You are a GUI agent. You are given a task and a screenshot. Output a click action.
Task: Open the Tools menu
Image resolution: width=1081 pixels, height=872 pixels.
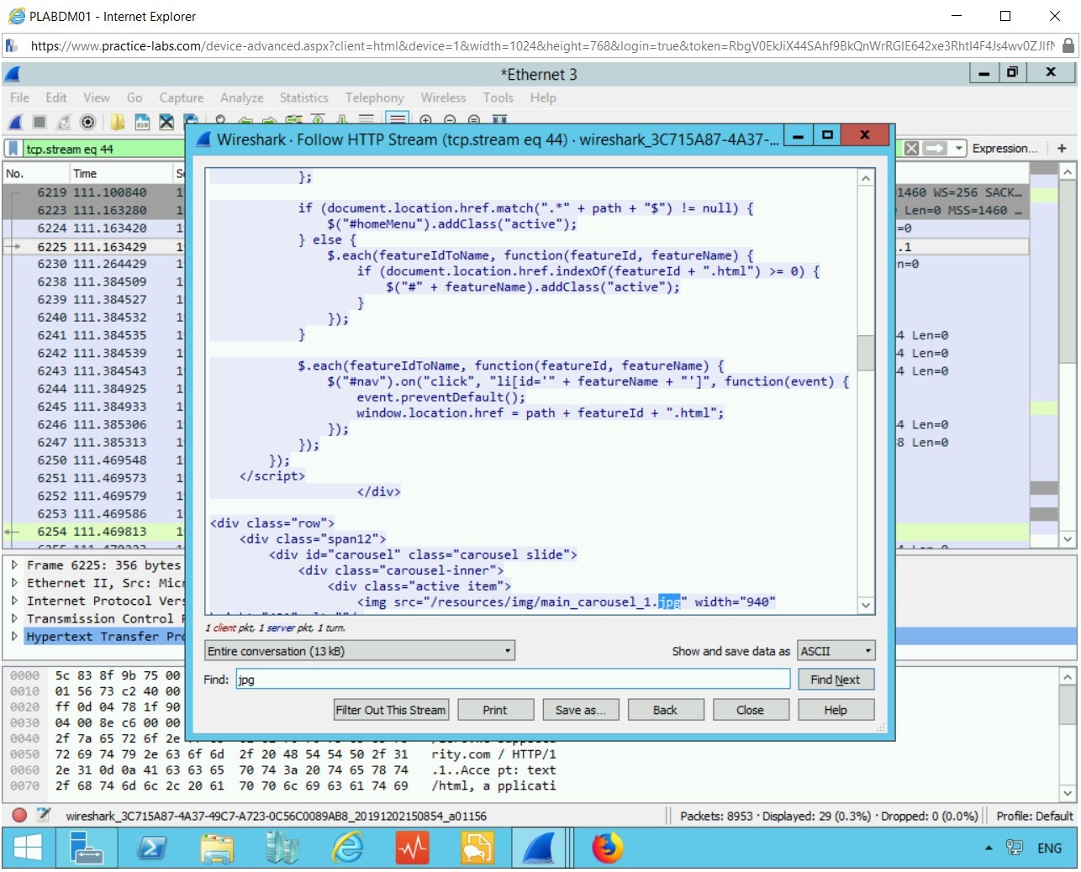click(x=498, y=97)
